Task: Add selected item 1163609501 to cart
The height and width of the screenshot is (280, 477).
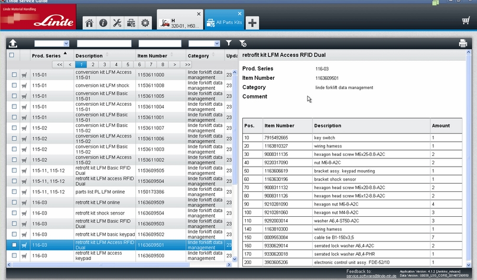Action: (24, 245)
